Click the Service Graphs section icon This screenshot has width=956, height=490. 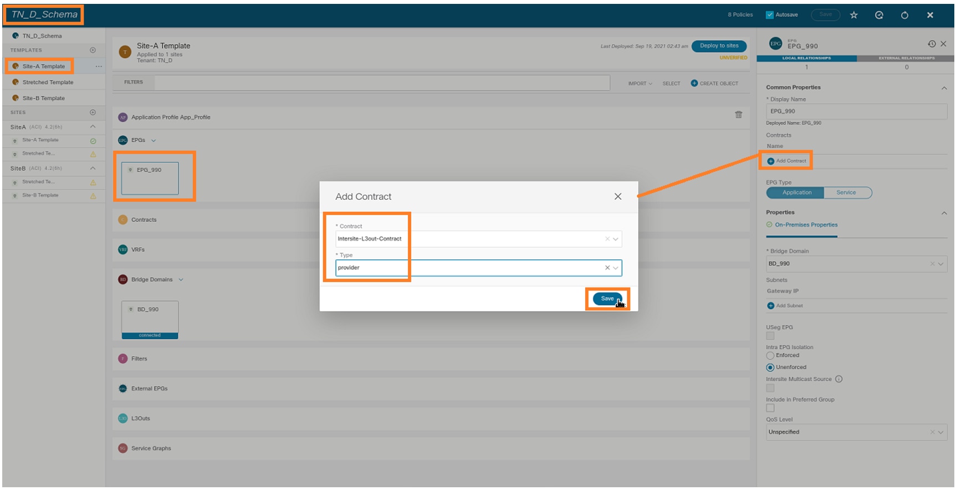[x=123, y=449]
